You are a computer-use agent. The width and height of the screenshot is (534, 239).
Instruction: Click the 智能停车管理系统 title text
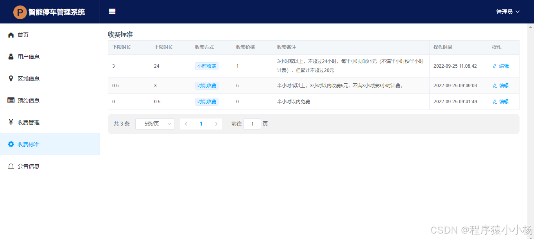coord(57,12)
